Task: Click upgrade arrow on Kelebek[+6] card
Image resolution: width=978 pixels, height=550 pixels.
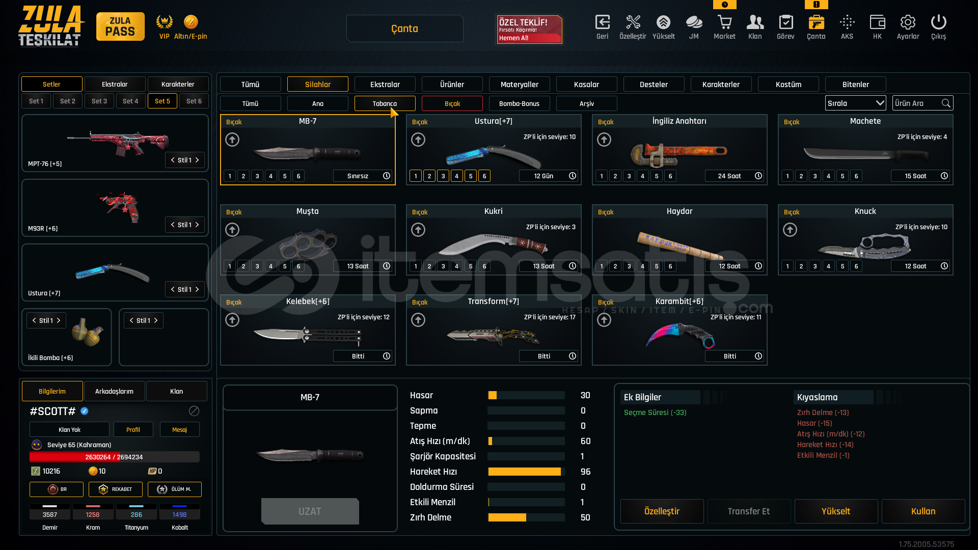Action: tap(232, 320)
